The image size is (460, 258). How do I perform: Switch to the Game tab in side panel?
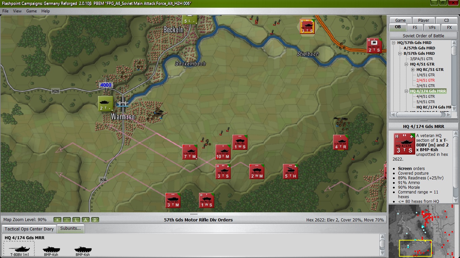pos(400,20)
